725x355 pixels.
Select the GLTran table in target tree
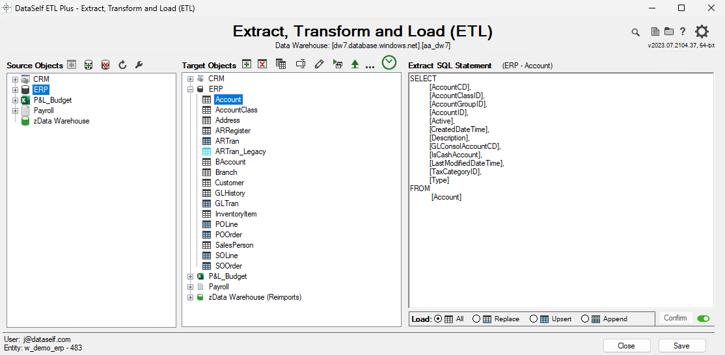pyautogui.click(x=226, y=204)
